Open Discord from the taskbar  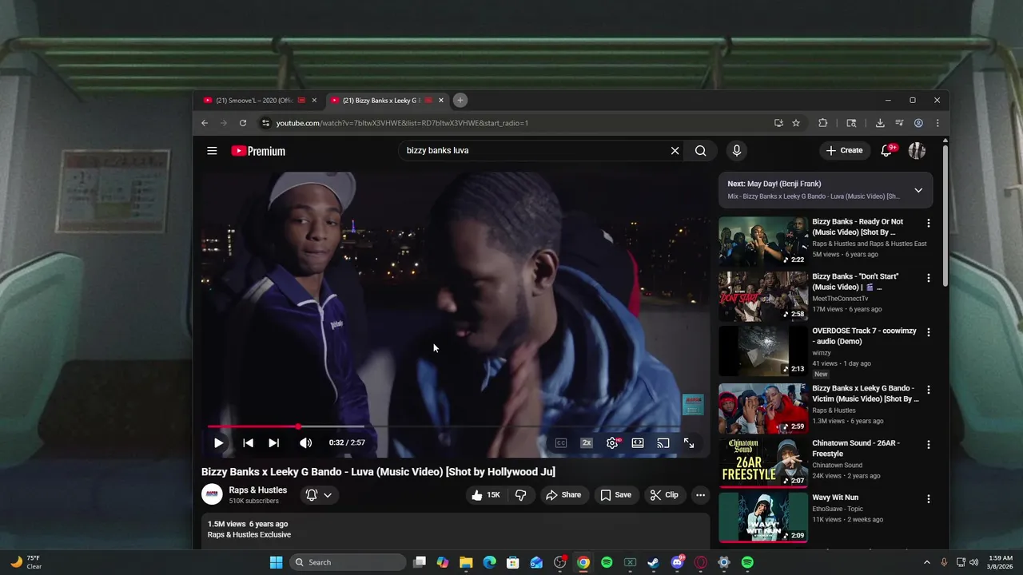tap(677, 562)
